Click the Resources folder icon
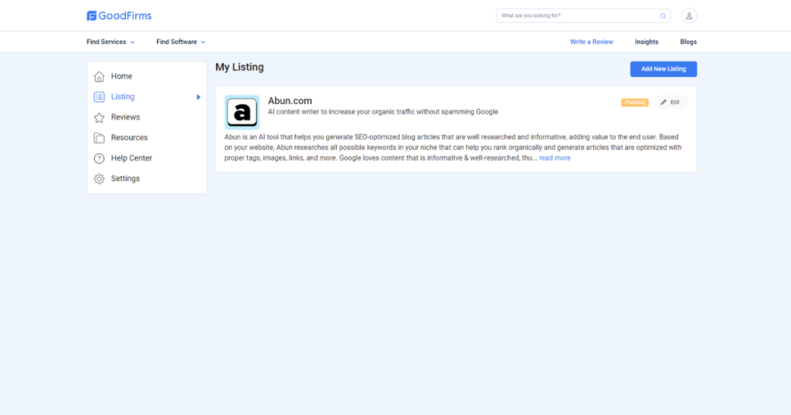 click(100, 137)
